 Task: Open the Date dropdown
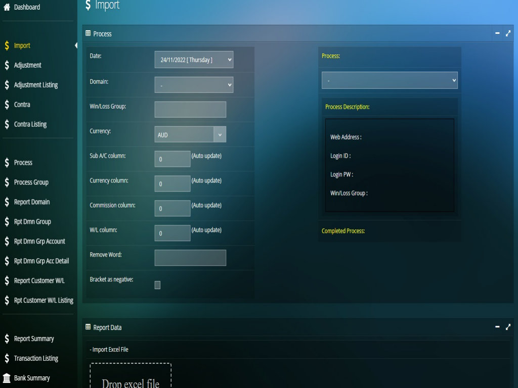point(194,60)
